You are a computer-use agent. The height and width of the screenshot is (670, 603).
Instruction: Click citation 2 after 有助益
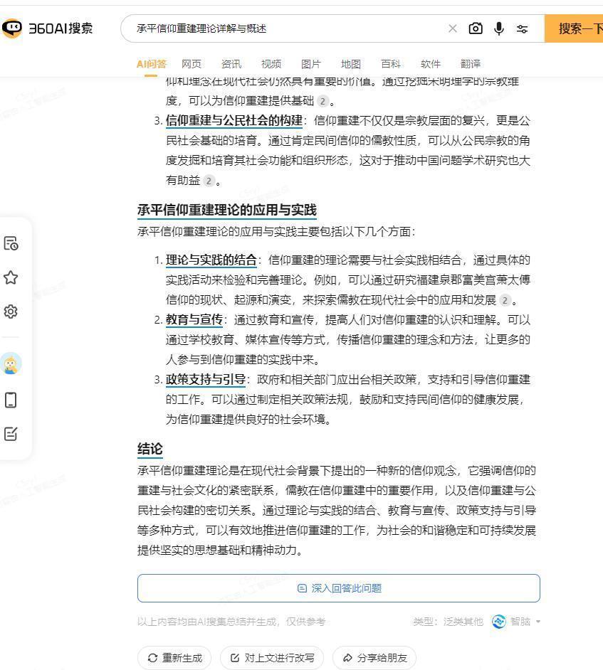[209, 181]
